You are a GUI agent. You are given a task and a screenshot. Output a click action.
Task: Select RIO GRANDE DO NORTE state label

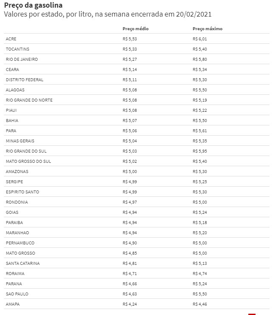[29, 100]
